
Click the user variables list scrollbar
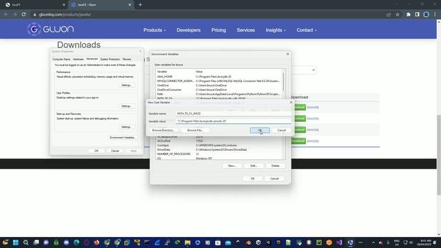click(283, 81)
